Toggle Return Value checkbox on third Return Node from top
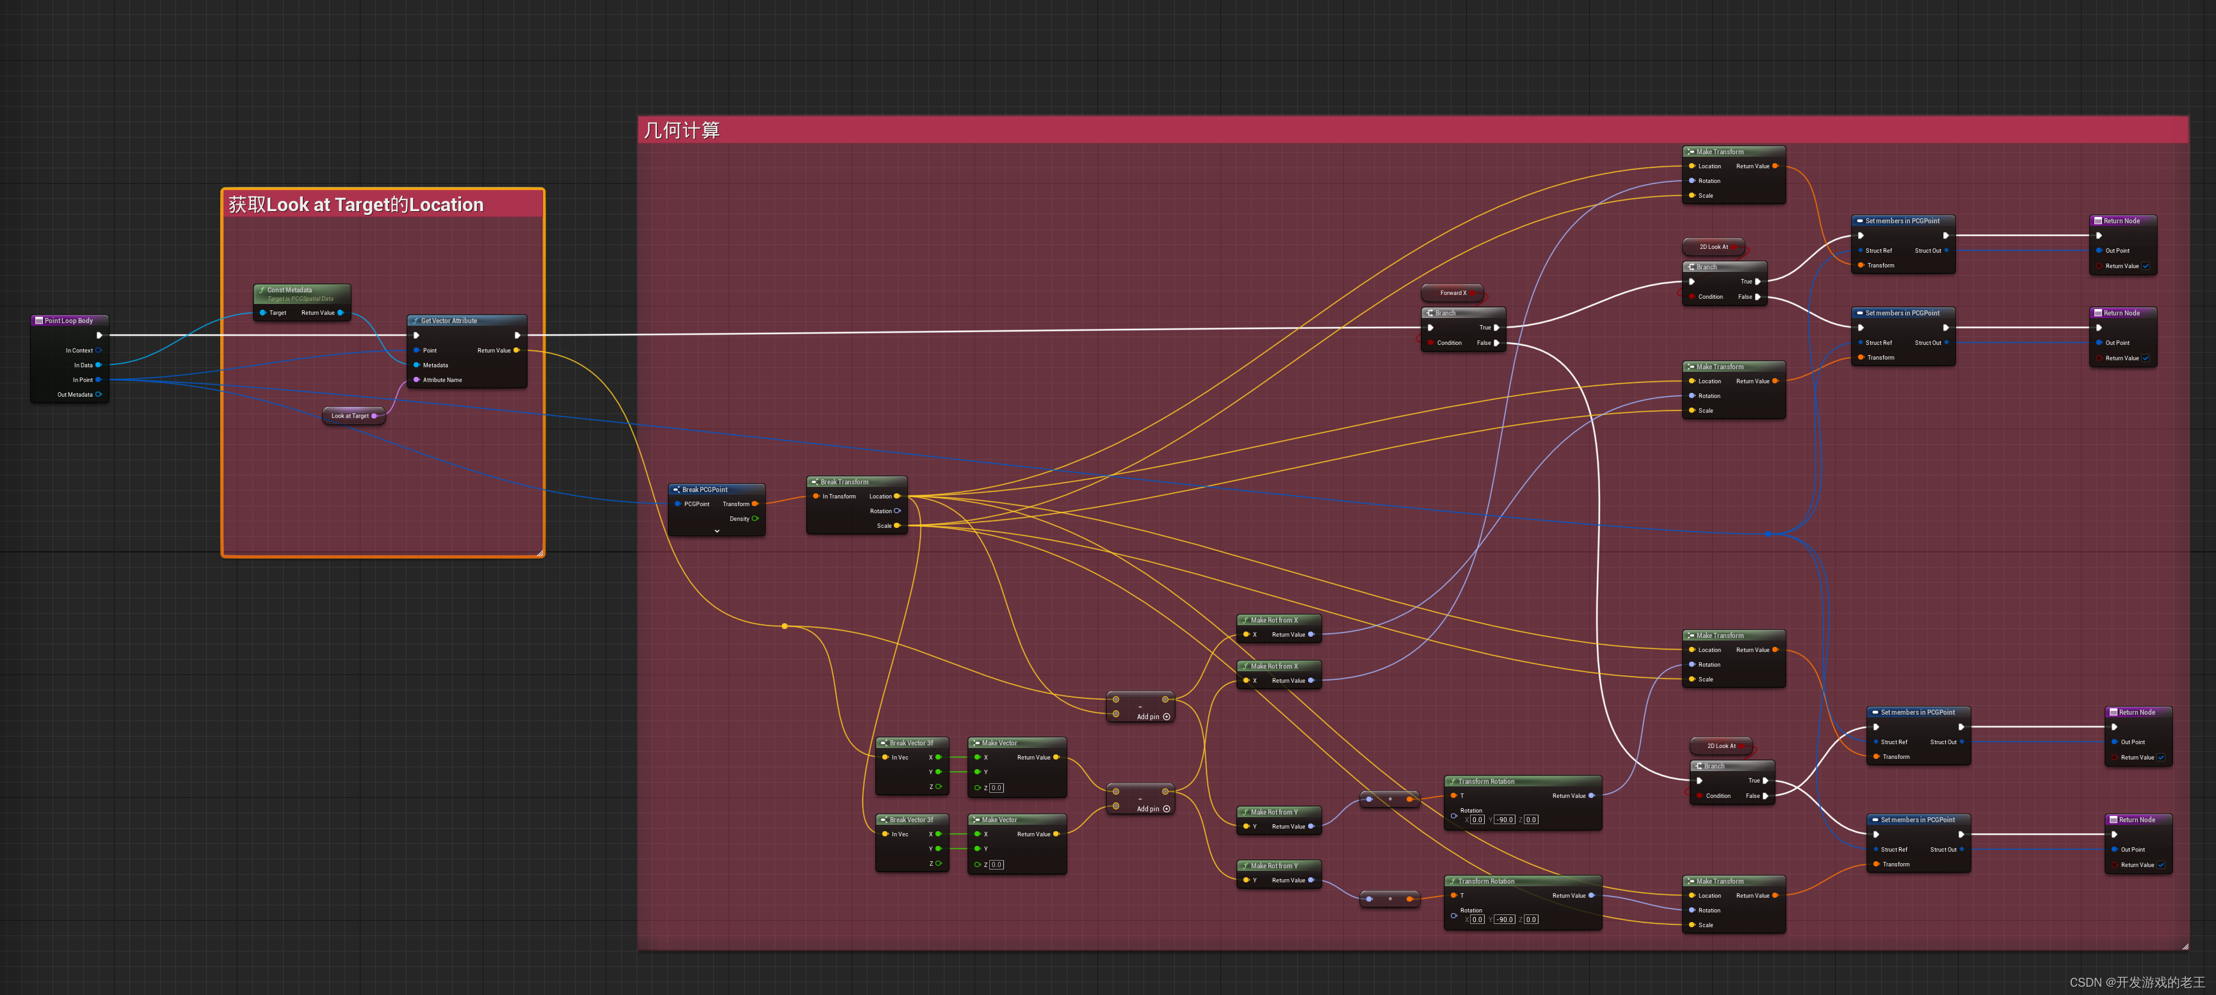 coord(2161,758)
